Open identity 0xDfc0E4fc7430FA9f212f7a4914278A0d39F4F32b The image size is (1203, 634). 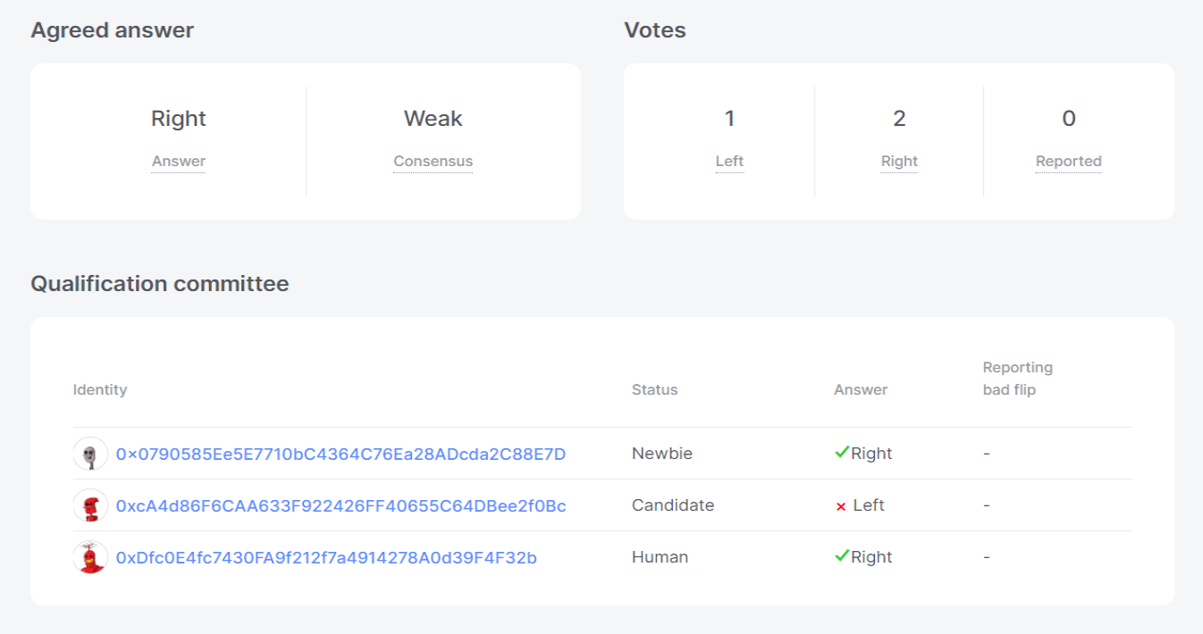[x=326, y=558]
